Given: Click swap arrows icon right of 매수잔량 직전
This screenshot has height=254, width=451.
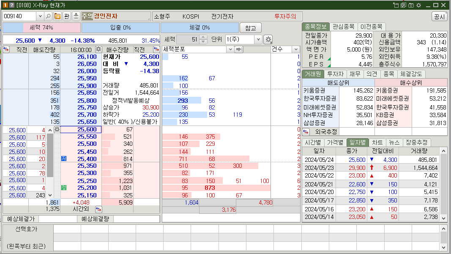Looking at the screenshot, I should coord(156,49).
